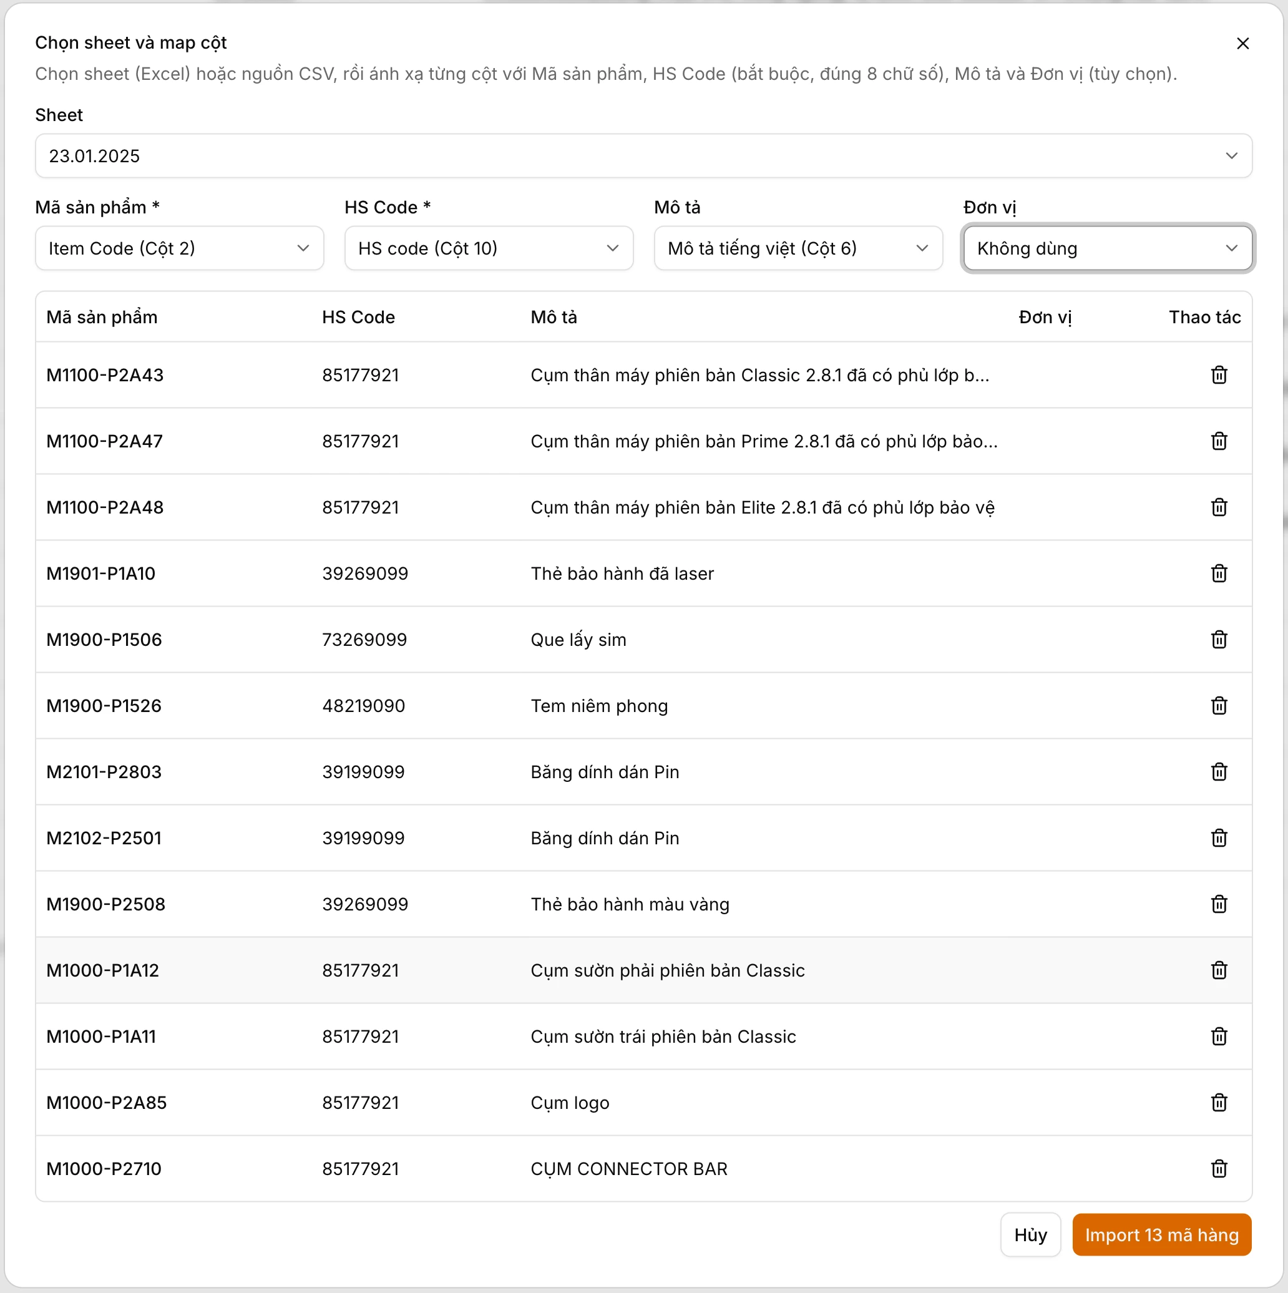1288x1293 pixels.
Task: Select product code M1000-P2710
Action: pos(104,1169)
